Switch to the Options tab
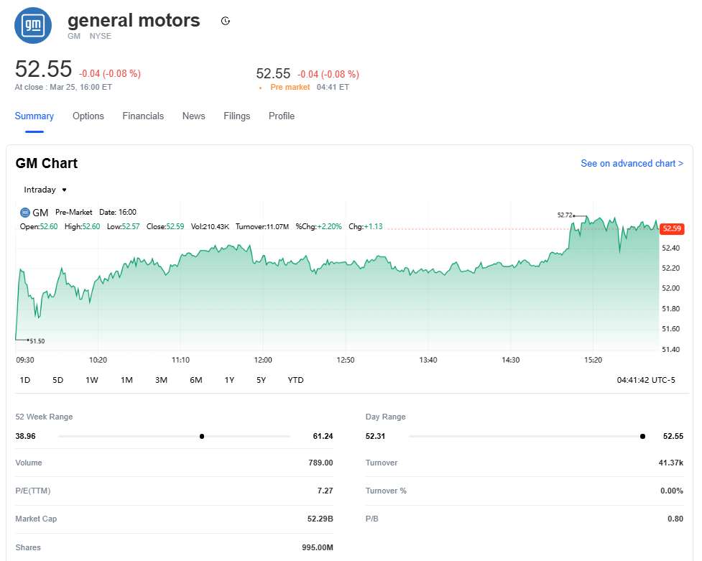The width and height of the screenshot is (702, 561). pos(88,116)
